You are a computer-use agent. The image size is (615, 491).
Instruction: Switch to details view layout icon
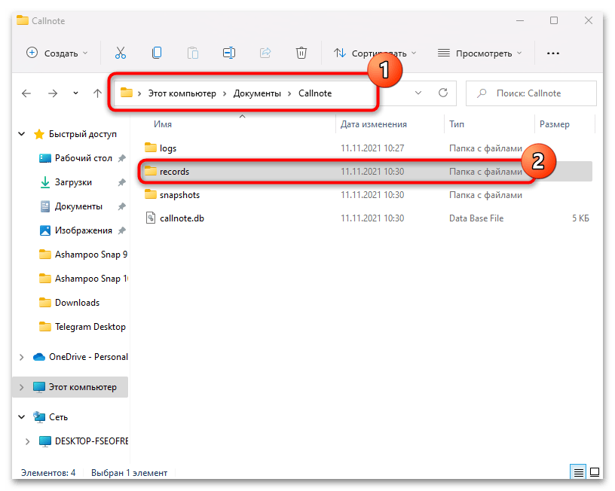click(578, 473)
